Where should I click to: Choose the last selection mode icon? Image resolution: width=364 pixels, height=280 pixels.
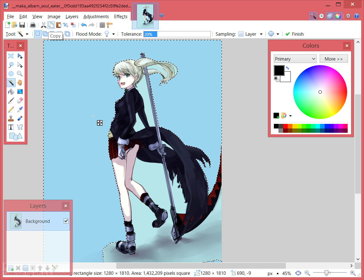click(x=67, y=34)
